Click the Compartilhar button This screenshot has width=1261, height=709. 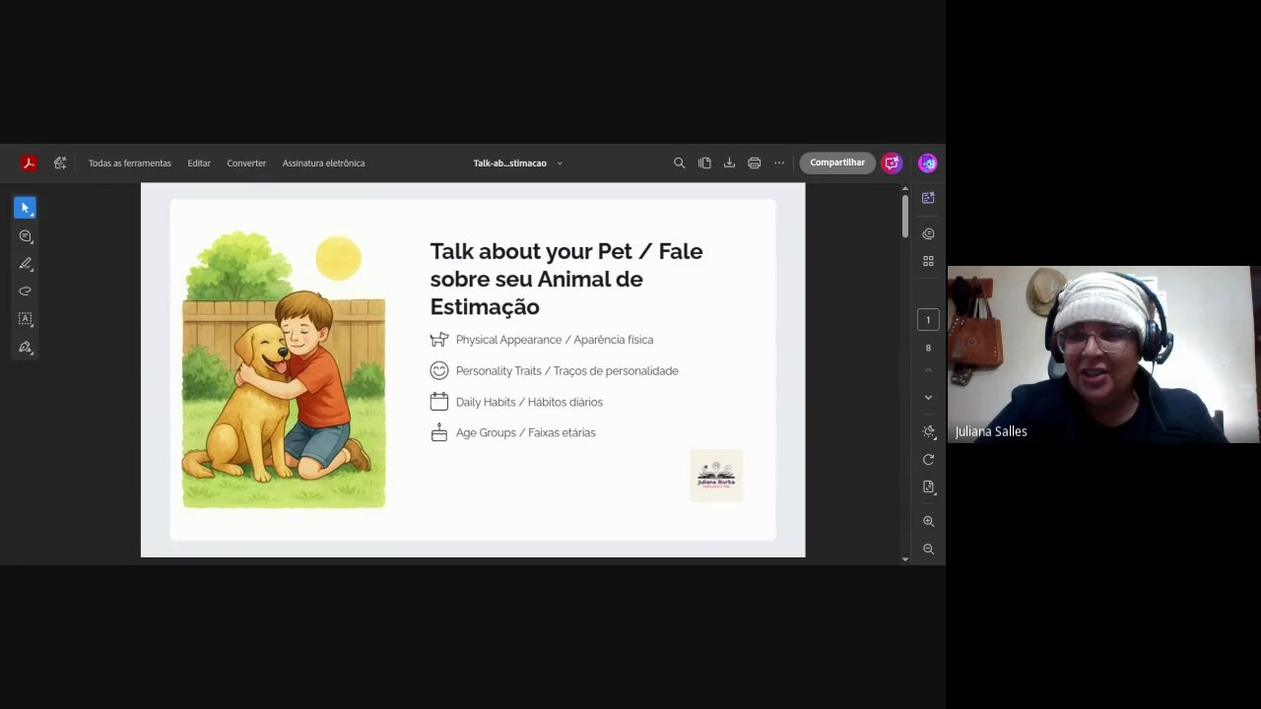(x=837, y=163)
